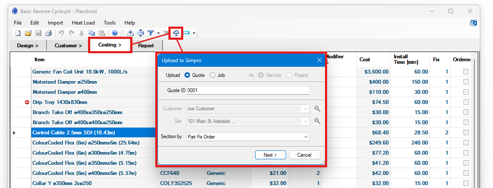The image size is (493, 188).
Task: Click the collapse rows toolbar icon
Action: coord(140,33)
